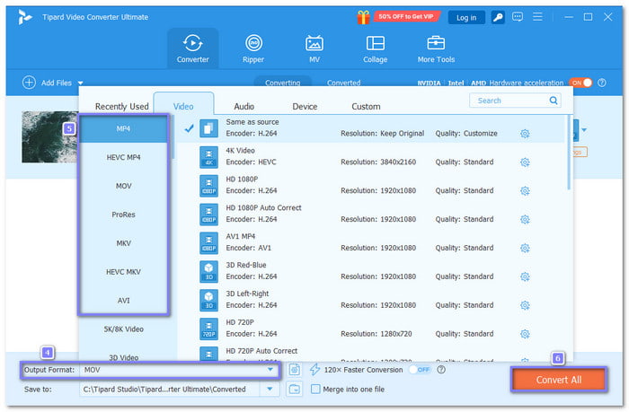Switch to the Audio tab
Image resolution: width=629 pixels, height=412 pixels.
244,106
